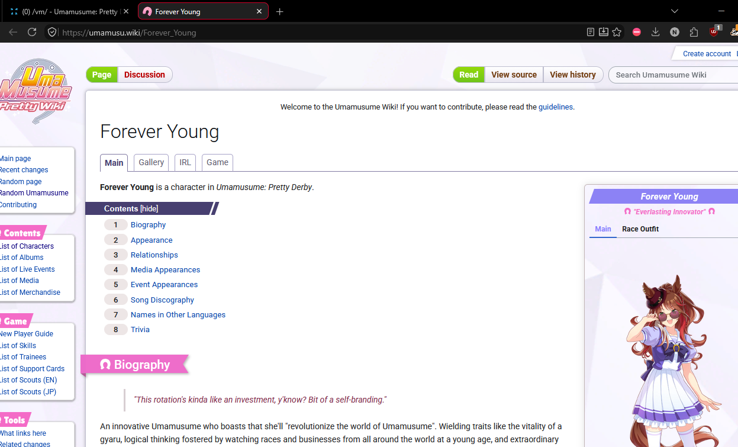Jump to Biography in contents
Viewport: 738px width, 447px height.
pyautogui.click(x=148, y=225)
